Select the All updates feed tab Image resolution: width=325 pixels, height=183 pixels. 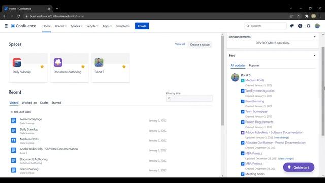pos(238,65)
